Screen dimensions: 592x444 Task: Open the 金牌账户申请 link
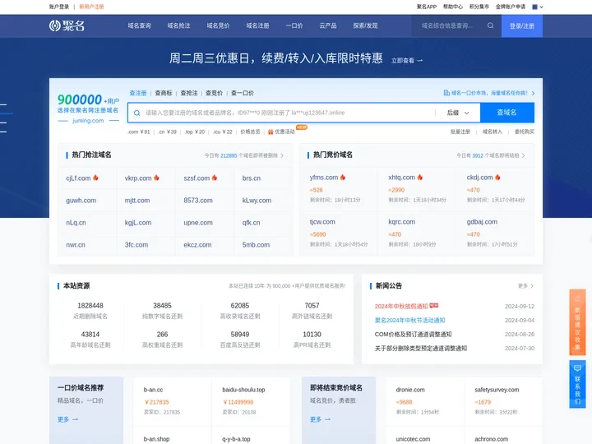pyautogui.click(x=511, y=7)
